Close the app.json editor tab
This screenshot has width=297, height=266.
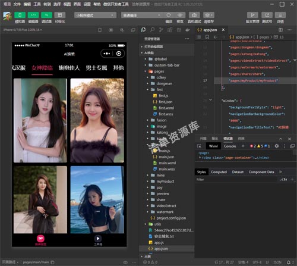coord(223,30)
